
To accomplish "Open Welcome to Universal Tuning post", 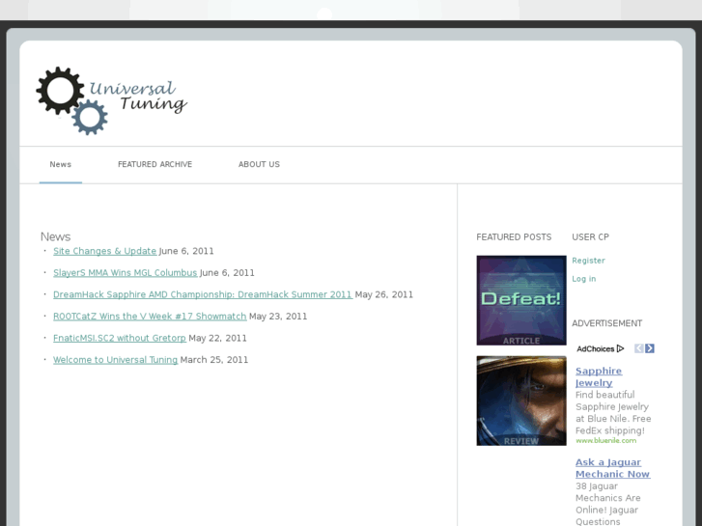I will pos(116,360).
